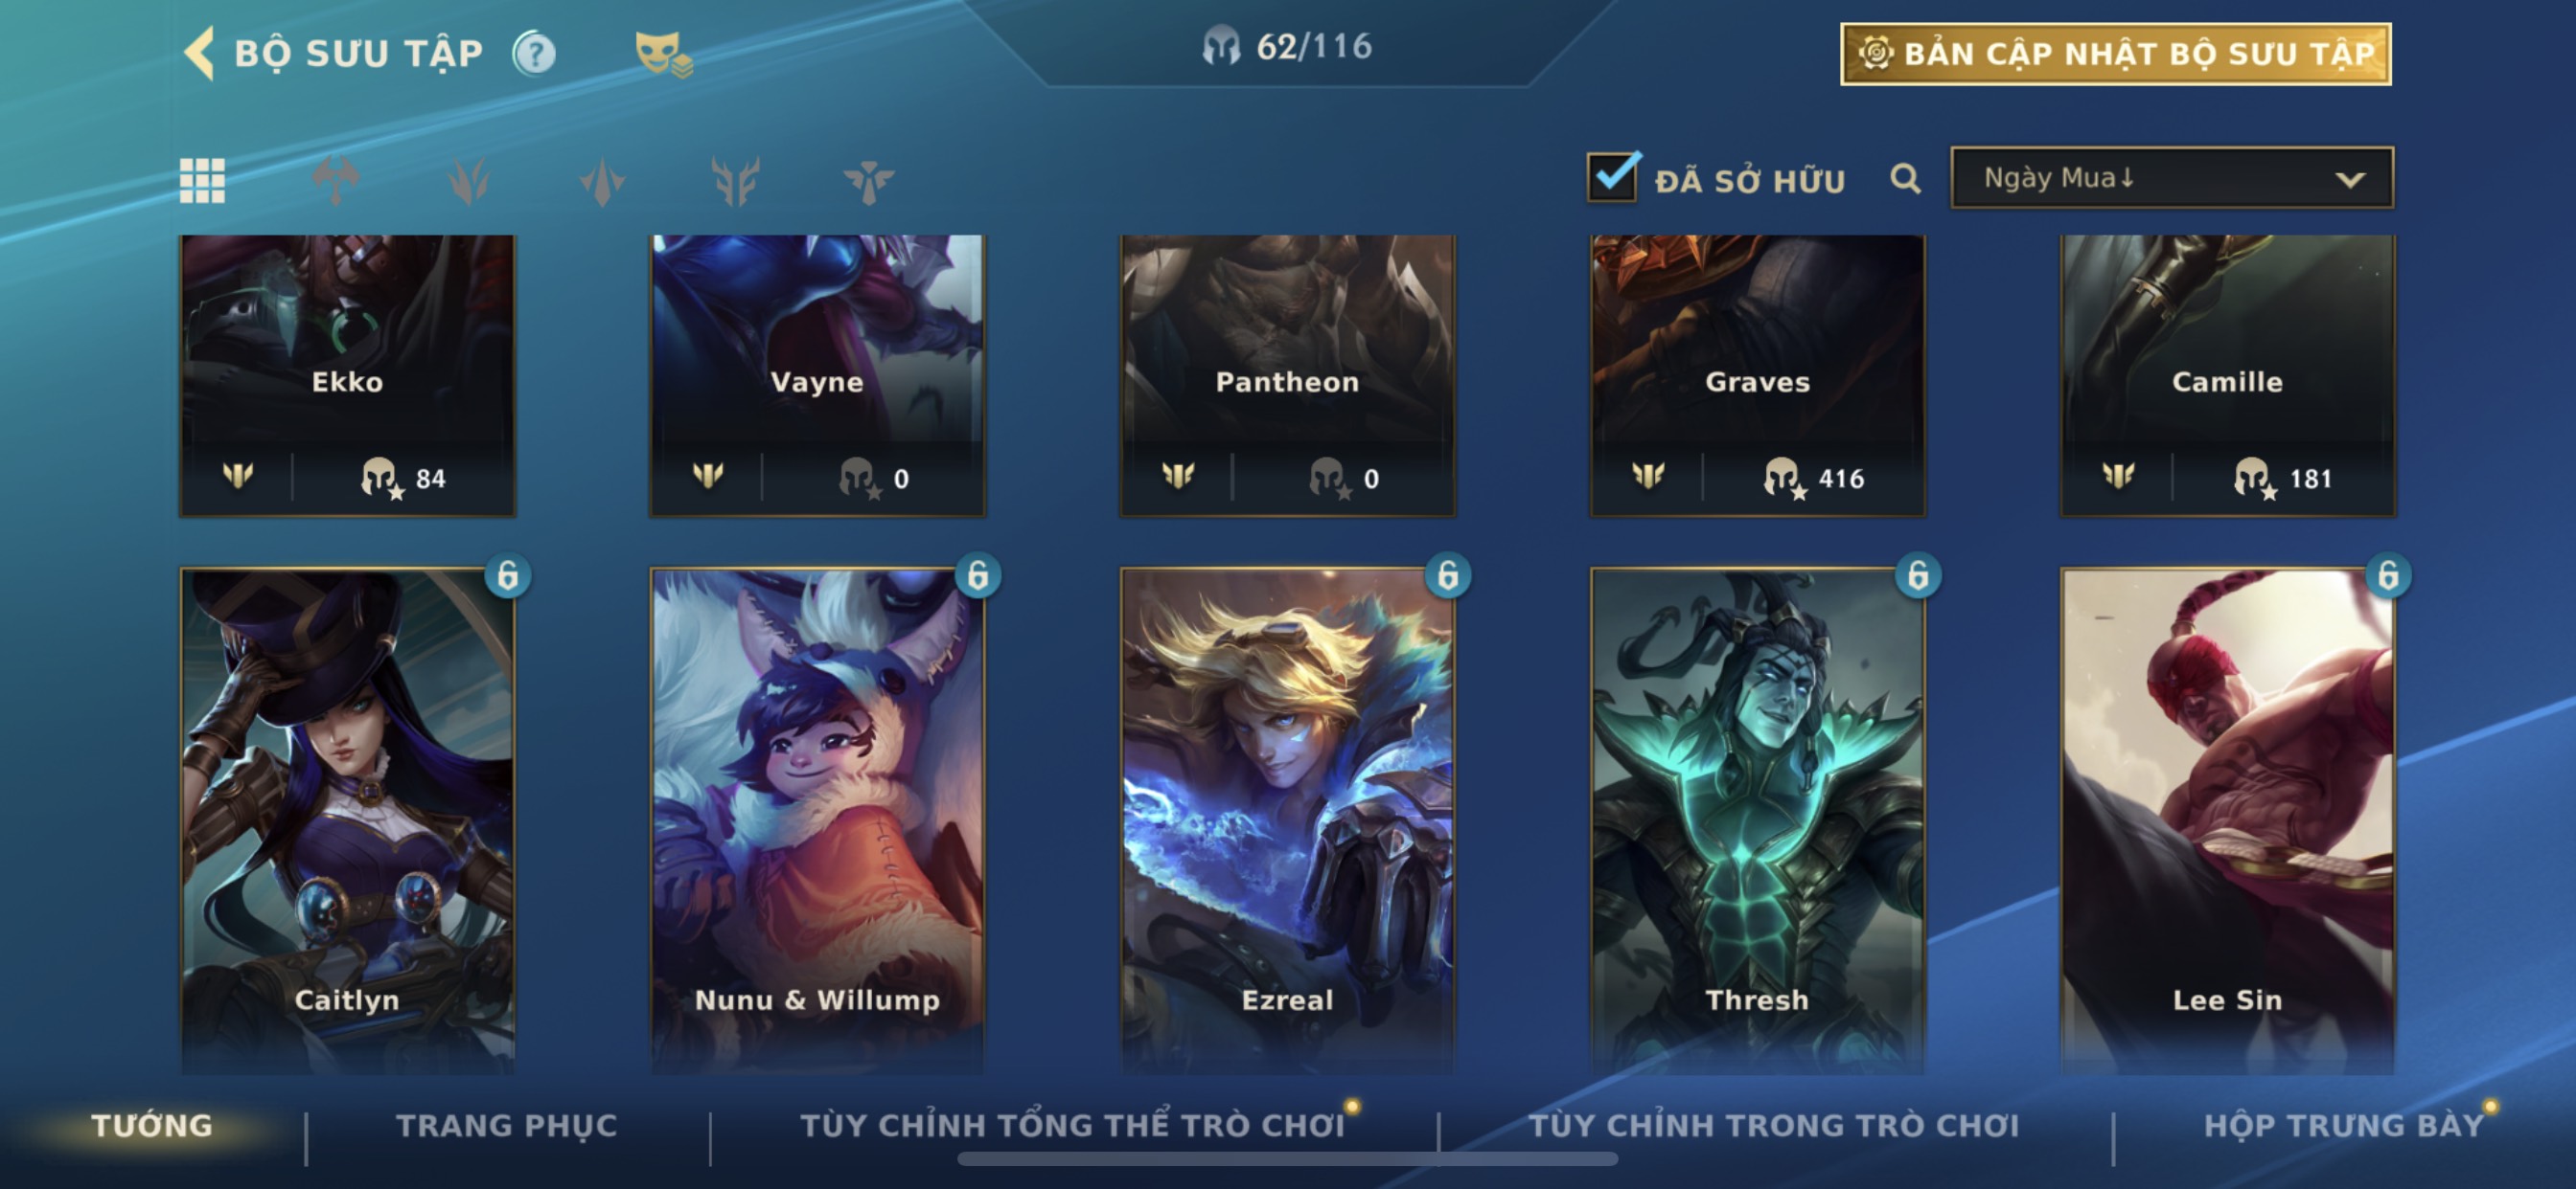Select the fourth role filter icon
Image resolution: width=2576 pixels, height=1189 pixels.
coord(735,181)
